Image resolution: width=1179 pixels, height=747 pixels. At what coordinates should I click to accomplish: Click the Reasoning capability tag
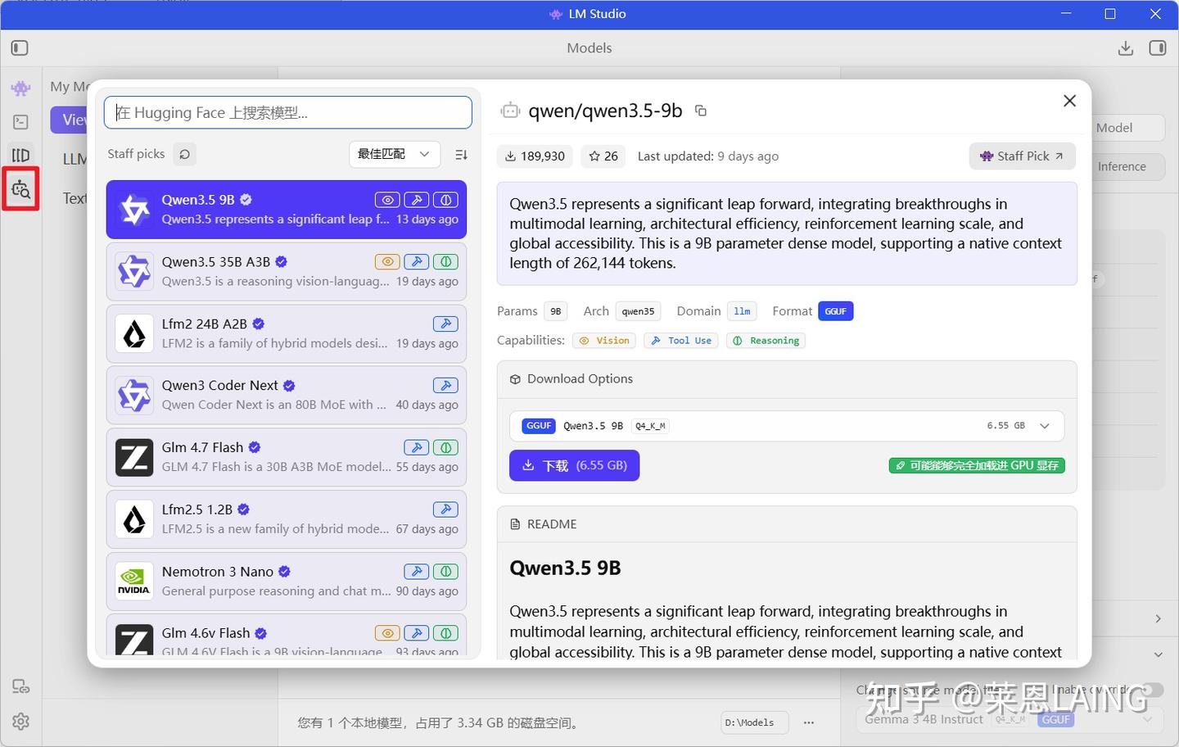766,341
